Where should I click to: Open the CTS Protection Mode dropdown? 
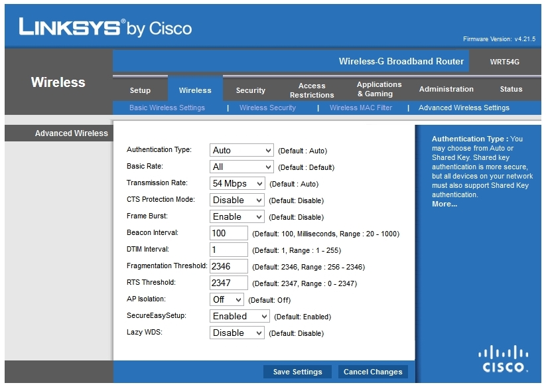(236, 200)
